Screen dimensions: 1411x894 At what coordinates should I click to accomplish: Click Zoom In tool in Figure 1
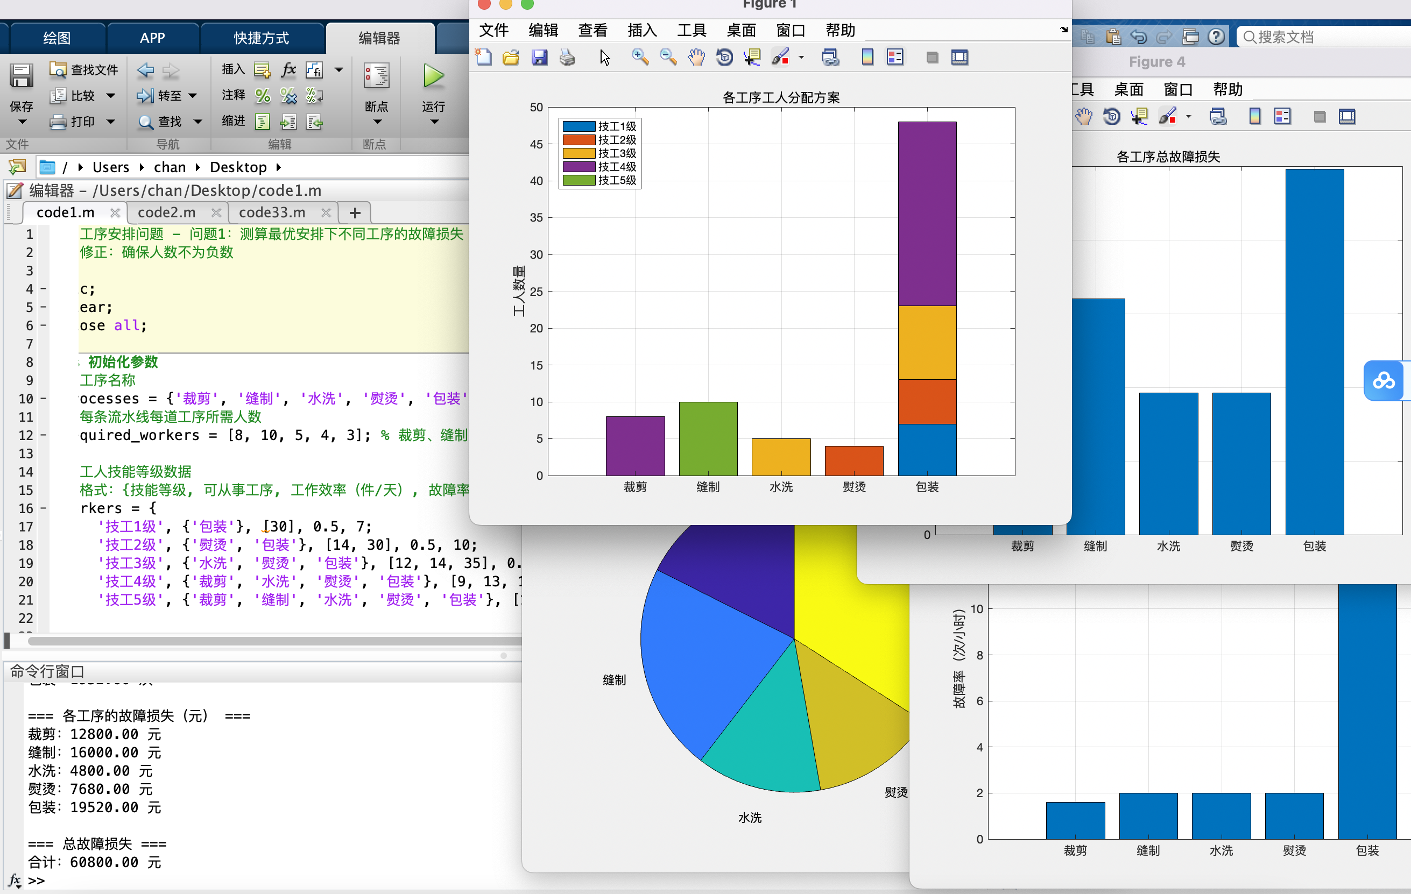(639, 58)
